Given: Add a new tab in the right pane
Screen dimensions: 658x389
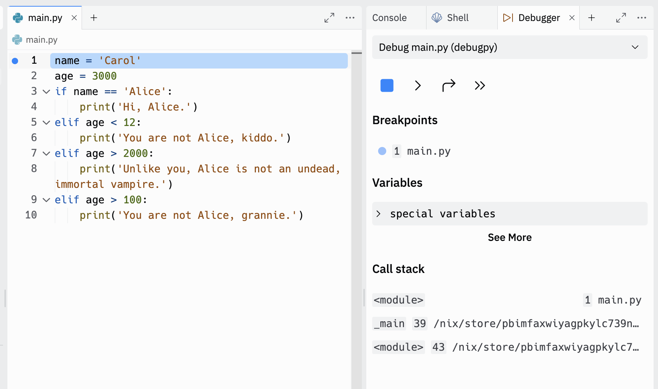Looking at the screenshot, I should [x=592, y=18].
